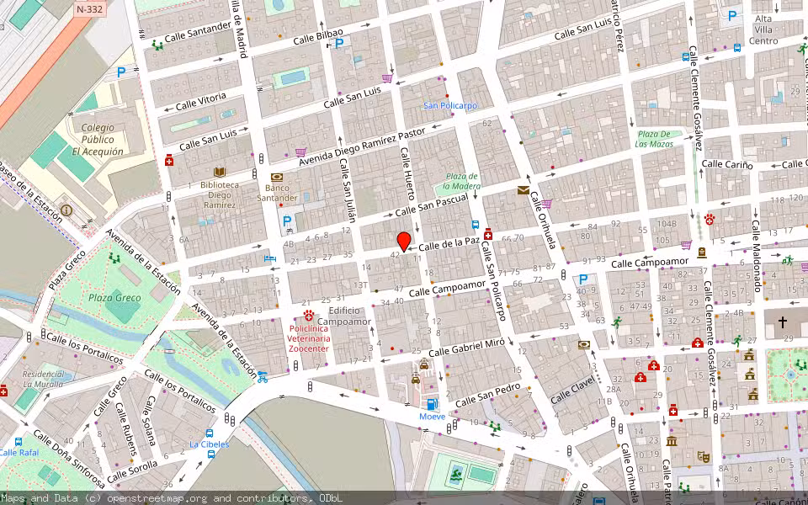Image resolution: width=808 pixels, height=505 pixels.
Task: Click the red location marker pin
Action: coord(404,242)
